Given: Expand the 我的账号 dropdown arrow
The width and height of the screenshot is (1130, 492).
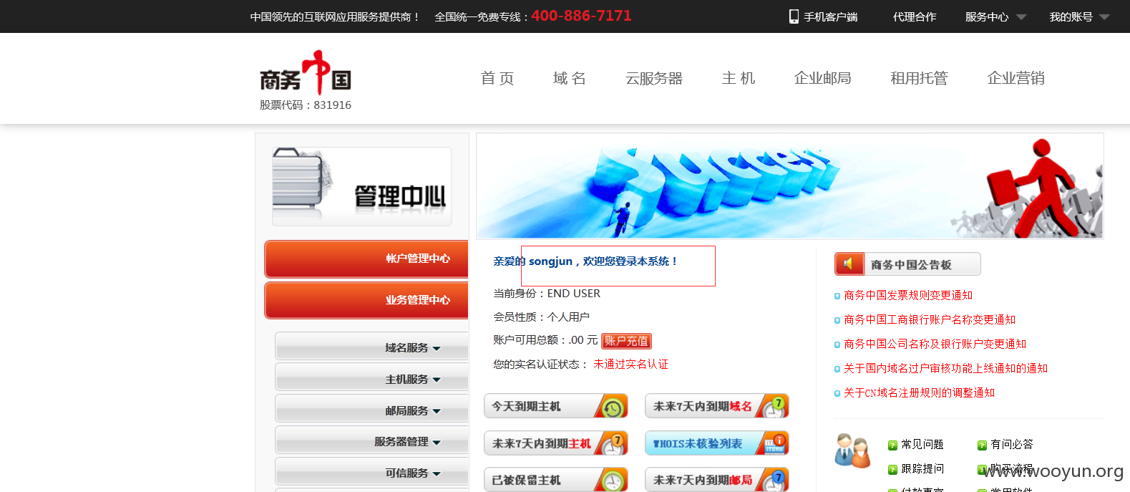Looking at the screenshot, I should coord(1104,17).
